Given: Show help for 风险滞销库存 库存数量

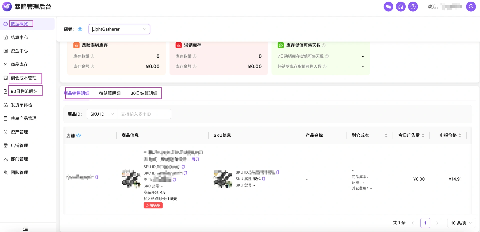Looking at the screenshot, I should (x=92, y=56).
